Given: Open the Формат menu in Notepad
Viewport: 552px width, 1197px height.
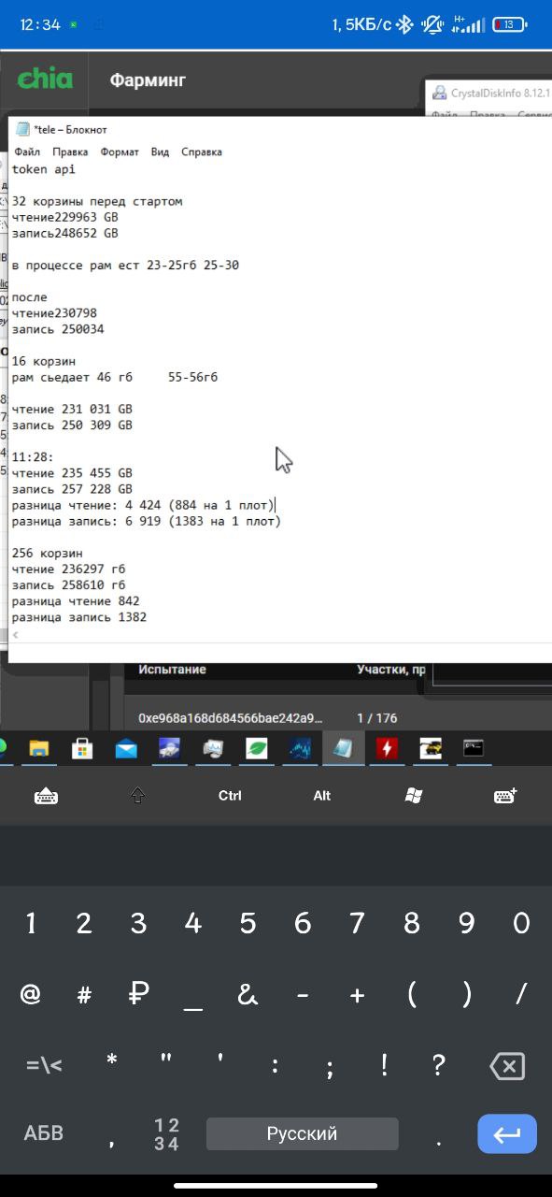Looking at the screenshot, I should click(x=120, y=151).
